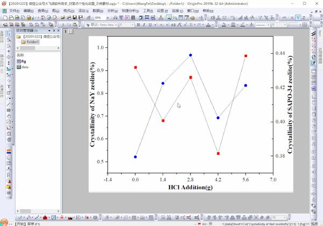The image size is (323, 226).
Task: Click the color palette icon in left toolbar
Action: (9, 152)
